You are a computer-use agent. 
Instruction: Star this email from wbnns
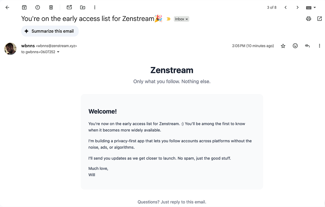coord(283,46)
